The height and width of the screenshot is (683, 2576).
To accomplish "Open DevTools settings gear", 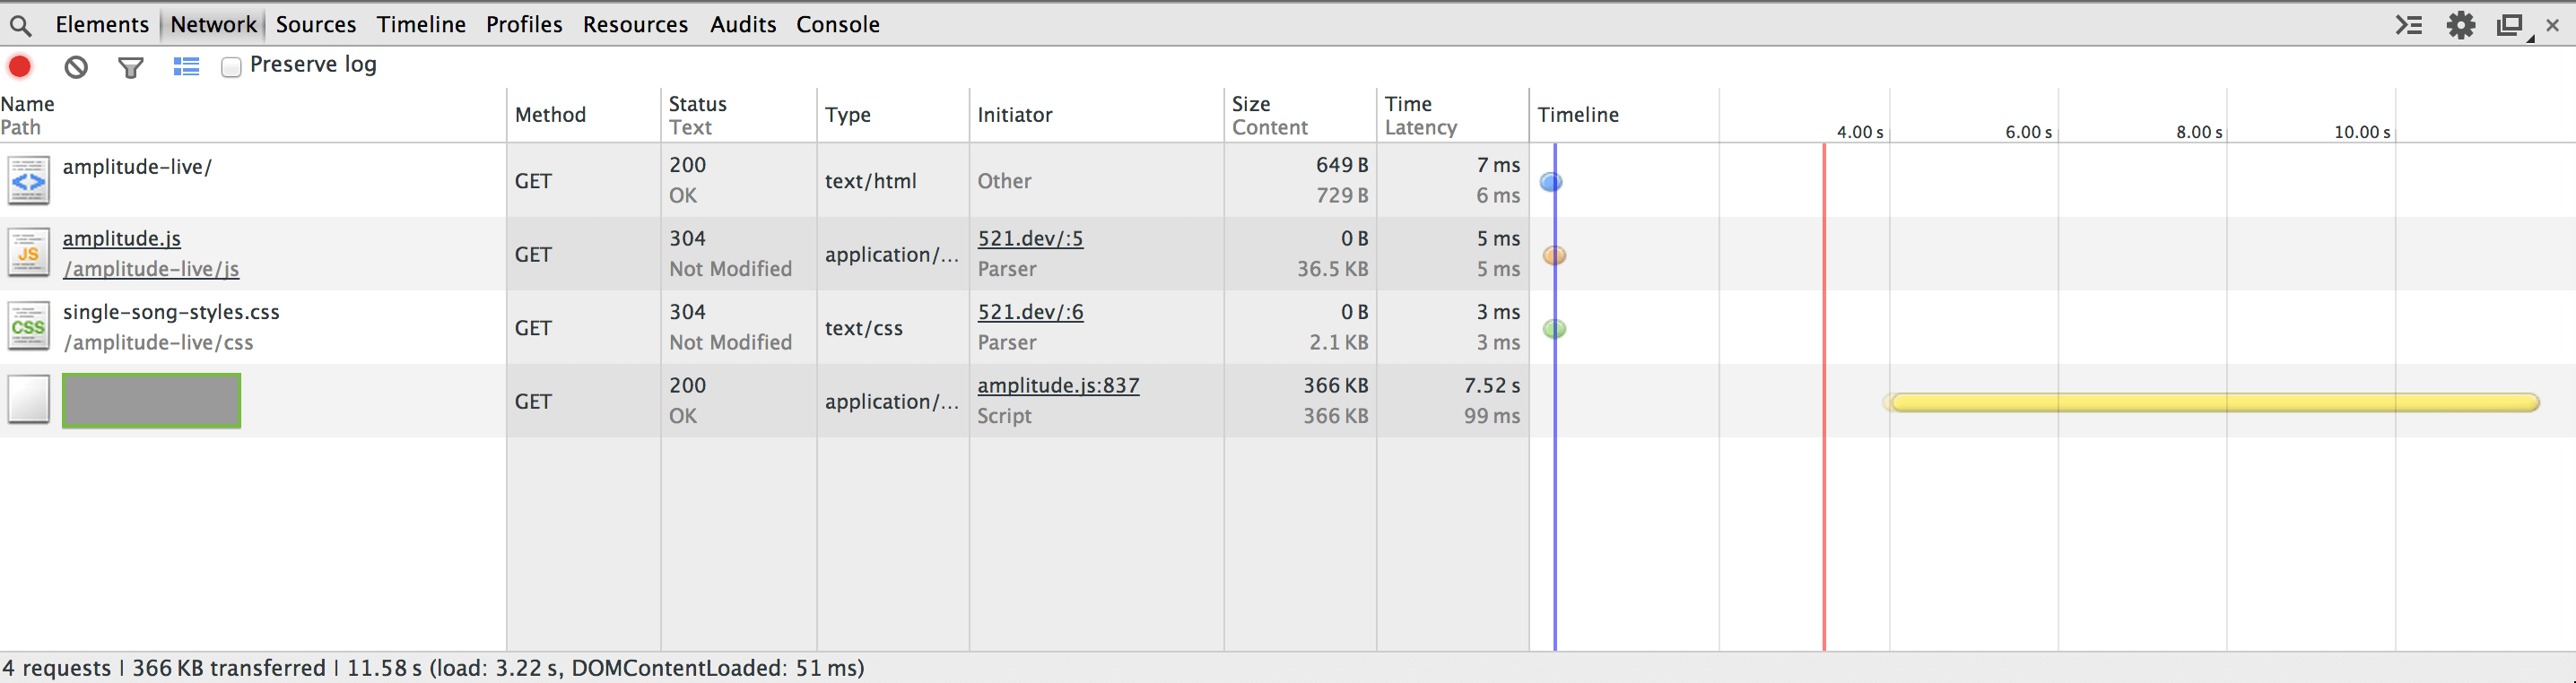I will pyautogui.click(x=2461, y=25).
